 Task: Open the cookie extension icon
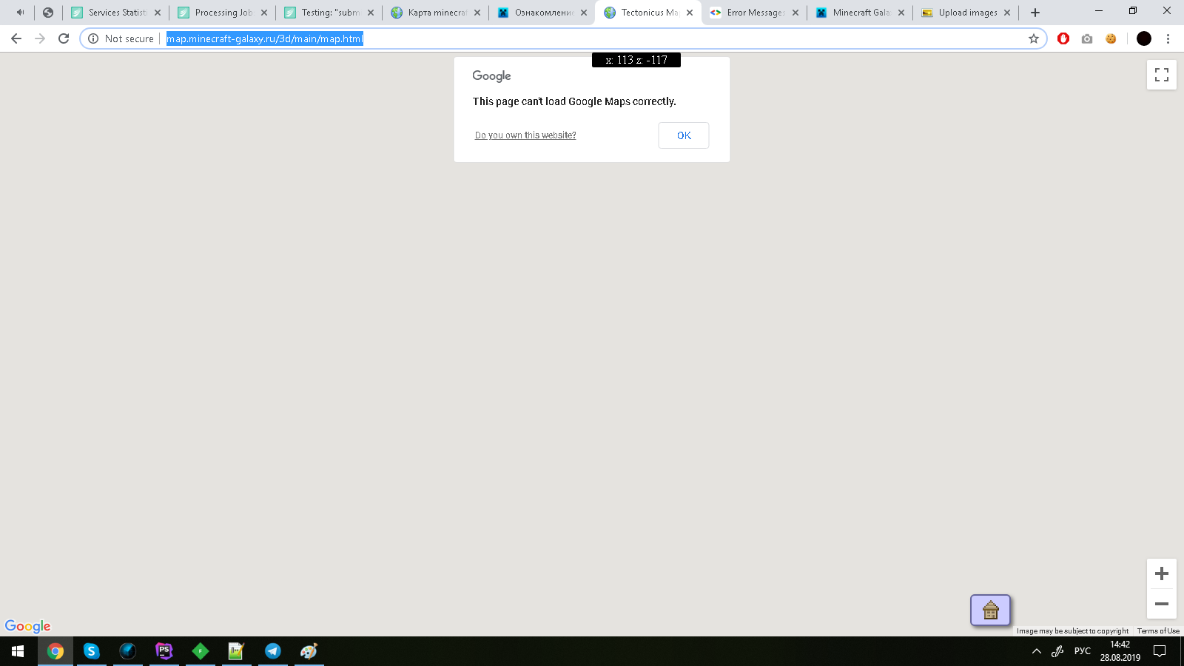[1111, 38]
